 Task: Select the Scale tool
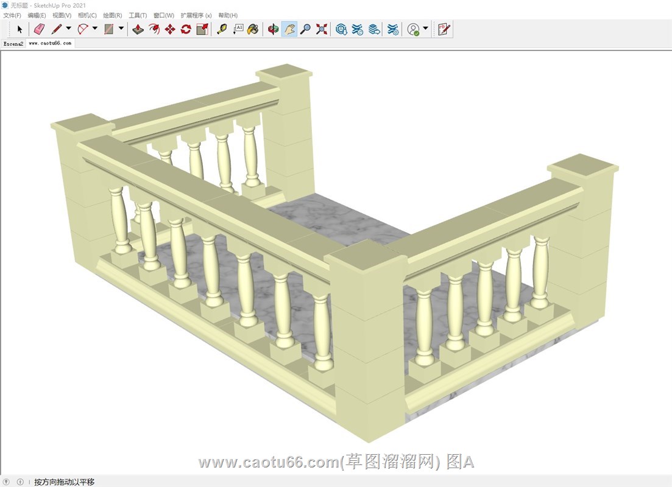(202, 29)
